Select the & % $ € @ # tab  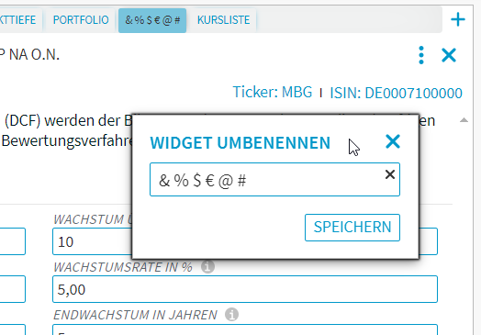tap(152, 20)
